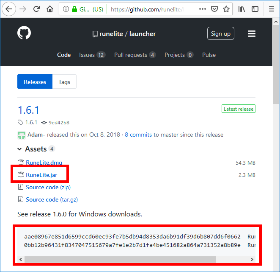Open GitHub header hamburger menu
This screenshot has height=272, width=280.
(x=251, y=34)
